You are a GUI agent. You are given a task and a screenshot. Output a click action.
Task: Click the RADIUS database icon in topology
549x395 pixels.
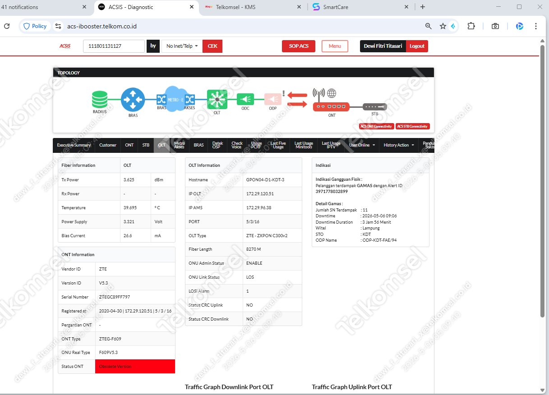coord(100,99)
